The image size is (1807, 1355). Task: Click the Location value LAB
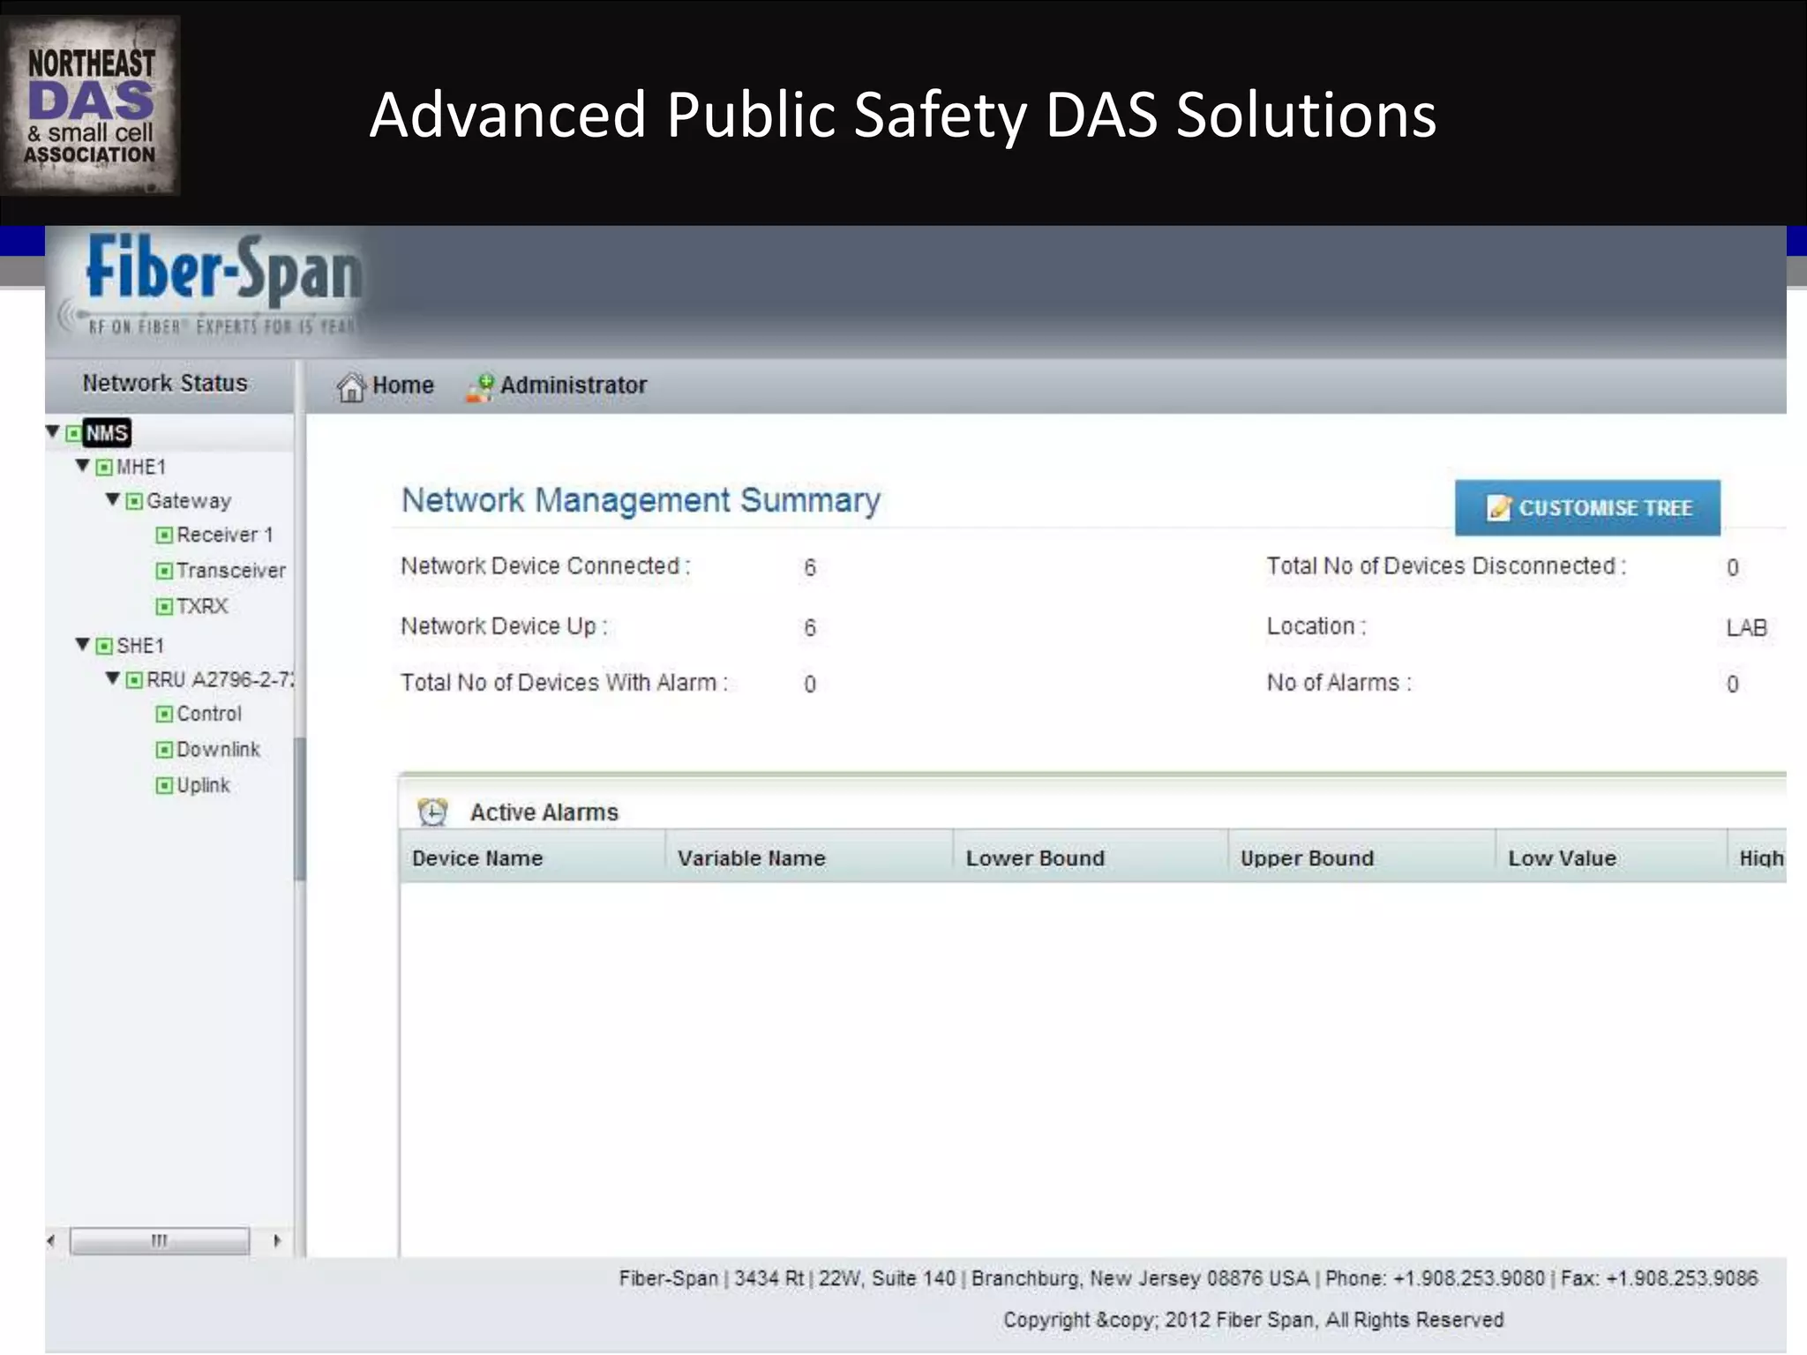tap(1746, 628)
